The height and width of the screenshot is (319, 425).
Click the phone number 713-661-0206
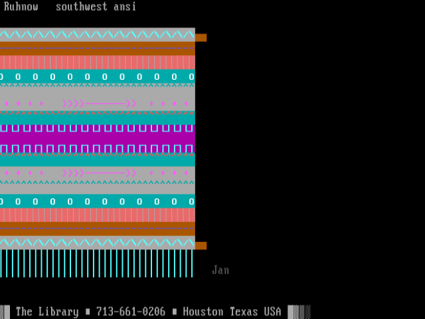point(130,312)
